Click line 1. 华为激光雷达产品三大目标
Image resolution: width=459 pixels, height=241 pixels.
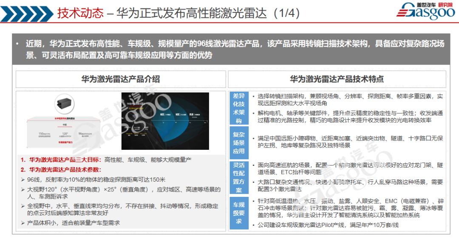click(106, 160)
